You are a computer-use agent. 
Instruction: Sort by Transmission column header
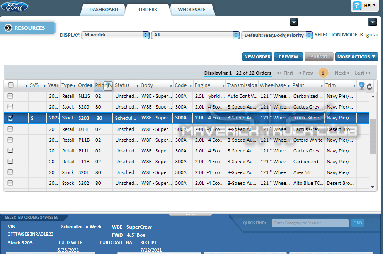pos(242,85)
